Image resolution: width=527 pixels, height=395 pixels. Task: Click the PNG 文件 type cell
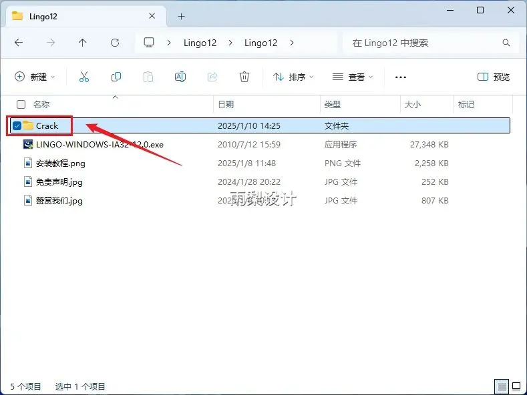(343, 163)
